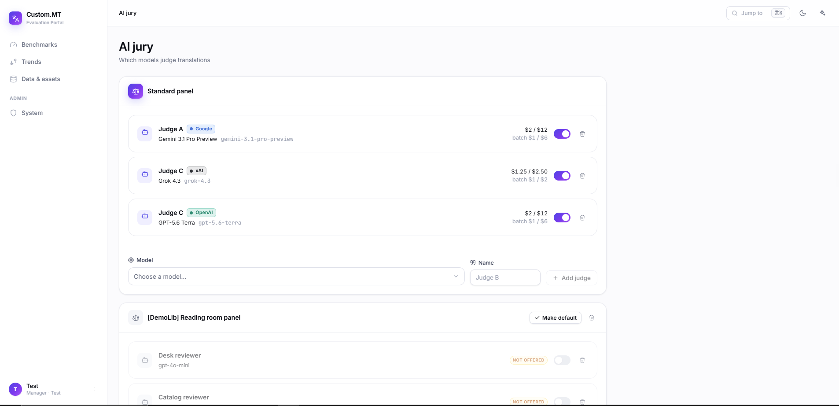
Task: Click the Google provider badge
Action: (x=201, y=129)
